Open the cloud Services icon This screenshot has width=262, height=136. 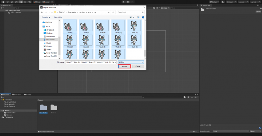[x=222, y=2]
